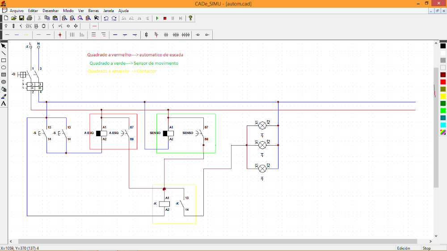Choose the bright red color swatch
This screenshot has width=447, height=251.
pyautogui.click(x=443, y=82)
